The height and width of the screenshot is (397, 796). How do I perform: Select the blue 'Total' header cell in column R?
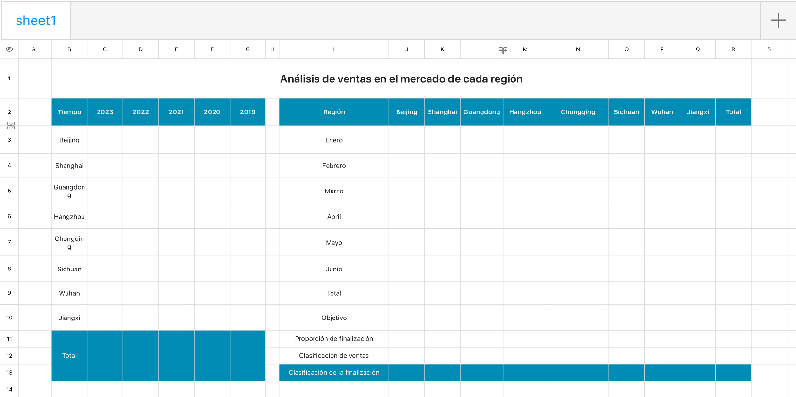(733, 112)
